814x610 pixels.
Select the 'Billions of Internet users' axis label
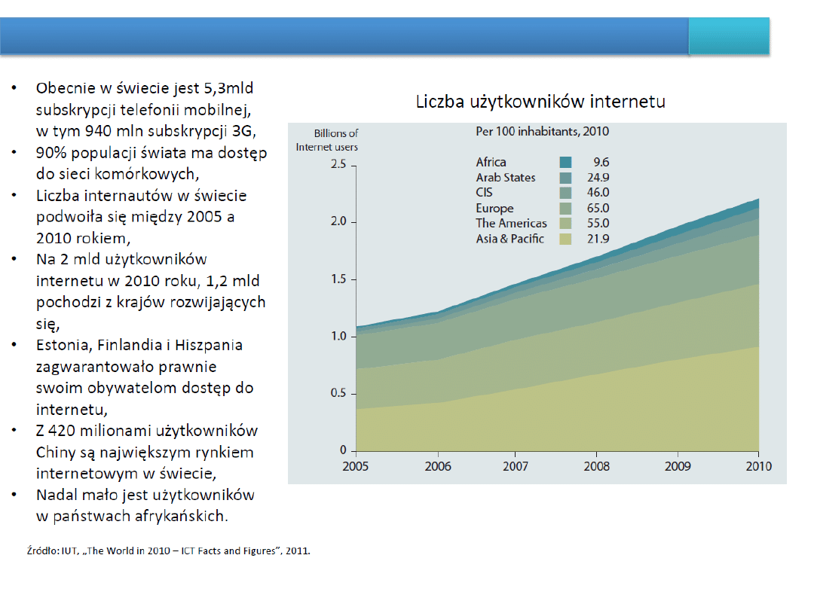[x=327, y=140]
